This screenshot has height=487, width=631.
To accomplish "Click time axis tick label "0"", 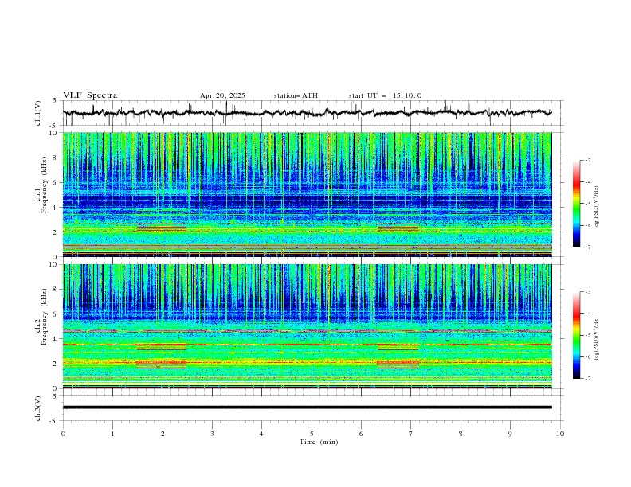I will [63, 434].
